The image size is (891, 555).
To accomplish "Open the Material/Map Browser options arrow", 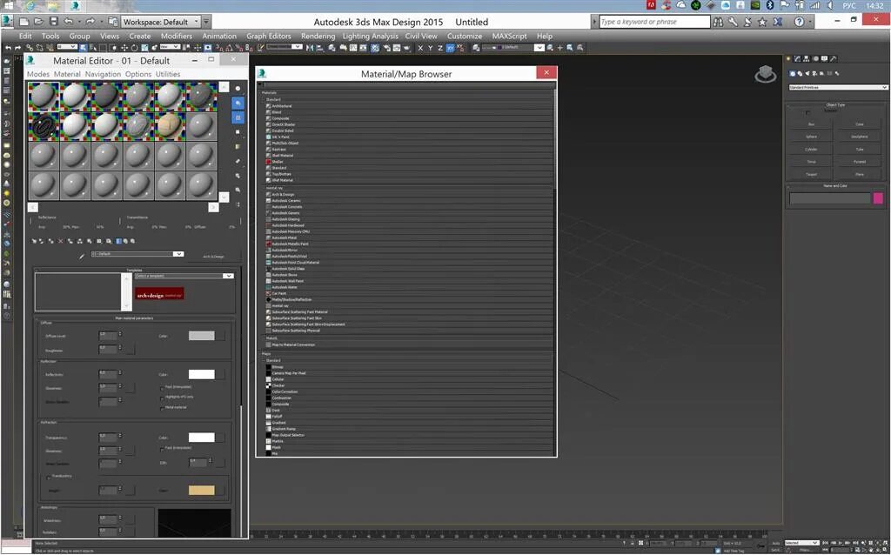I will [x=261, y=84].
